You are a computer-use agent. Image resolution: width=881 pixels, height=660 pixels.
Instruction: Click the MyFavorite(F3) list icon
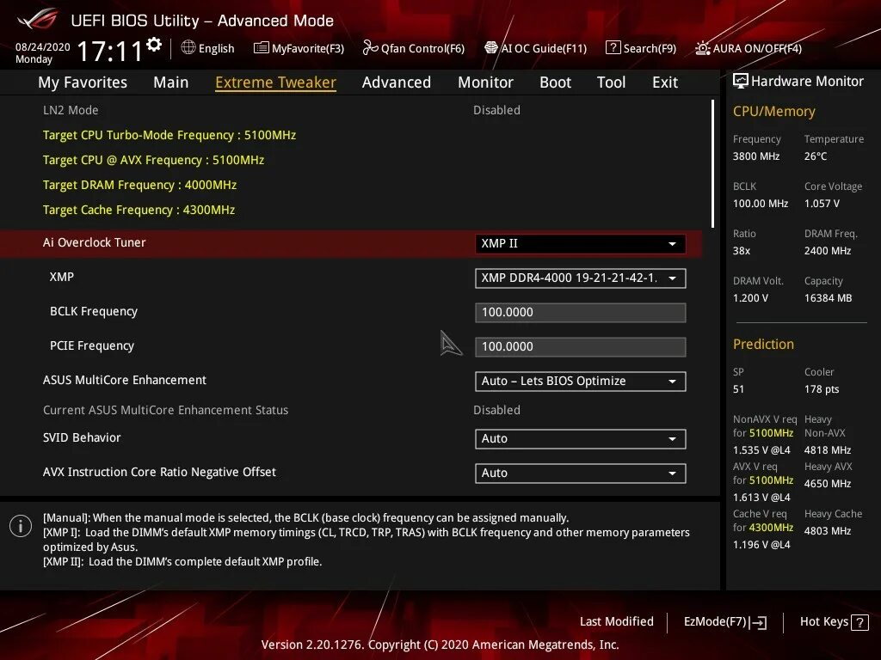(x=262, y=48)
